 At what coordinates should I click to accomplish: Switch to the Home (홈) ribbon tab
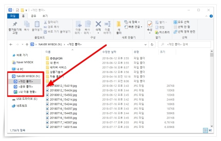(23, 16)
